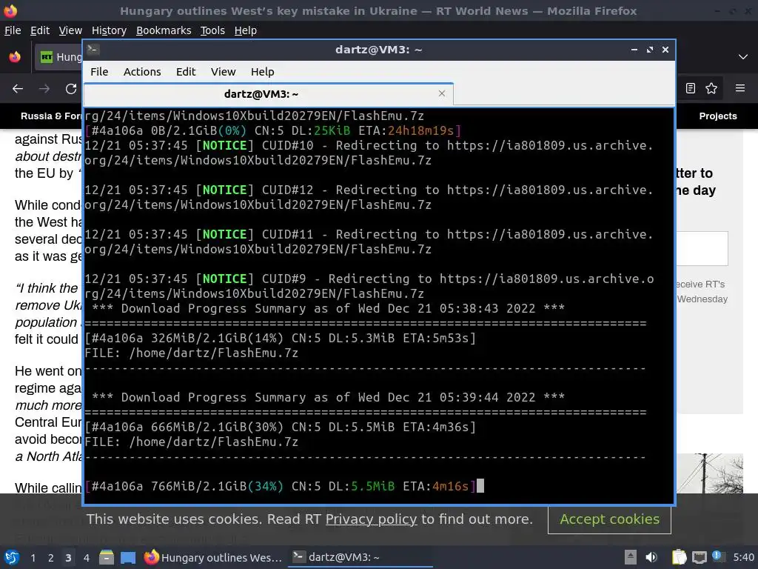Click terminal line 'FILE: /home/dartz/FlashEmu.7z' under 30%

point(192,442)
